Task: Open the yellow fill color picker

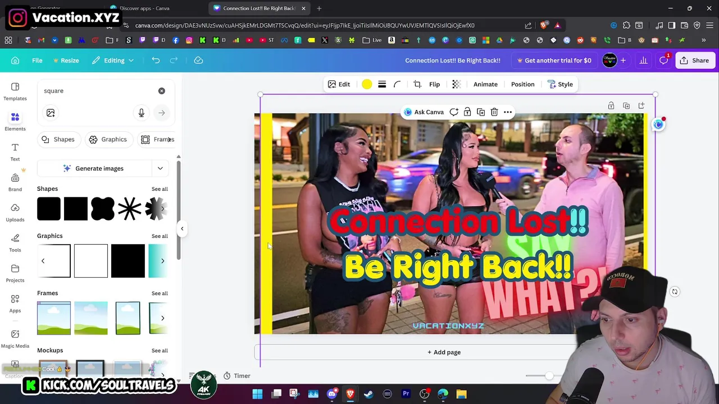Action: tap(367, 84)
